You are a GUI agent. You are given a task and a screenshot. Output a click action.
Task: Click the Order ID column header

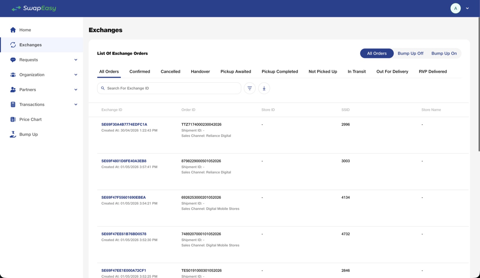[188, 110]
